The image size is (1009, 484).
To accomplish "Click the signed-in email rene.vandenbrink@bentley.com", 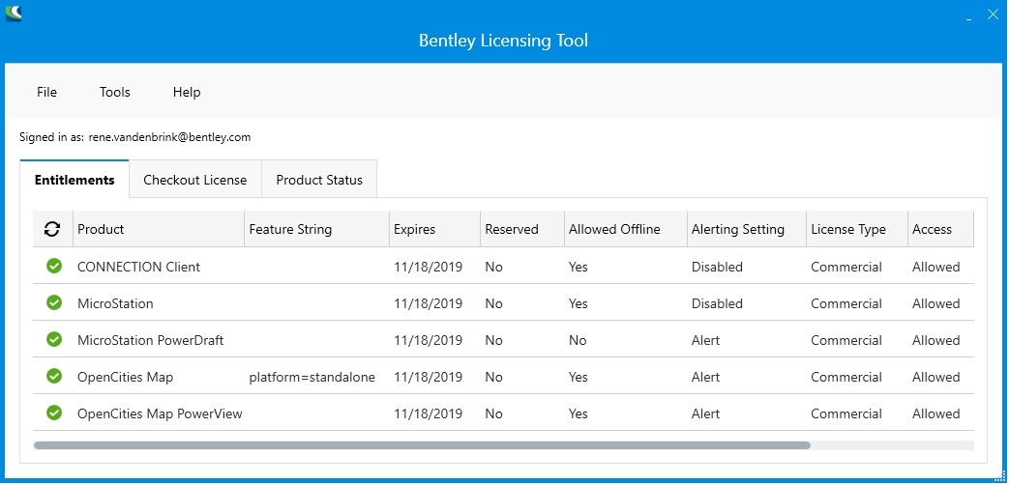I will pos(170,137).
